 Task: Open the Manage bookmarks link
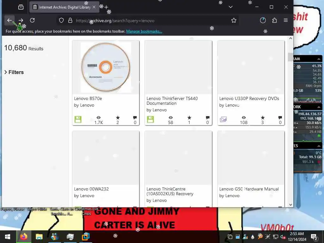point(144,31)
